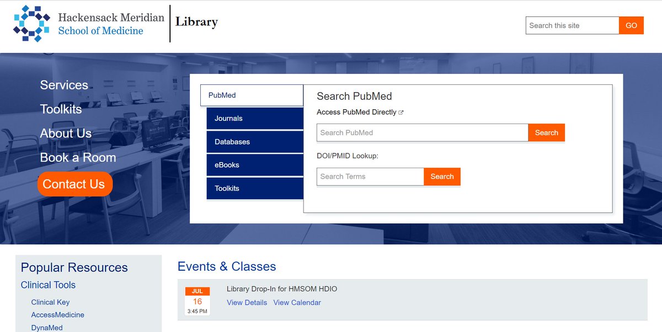Click Search button next to Search PubMed field

(x=547, y=132)
